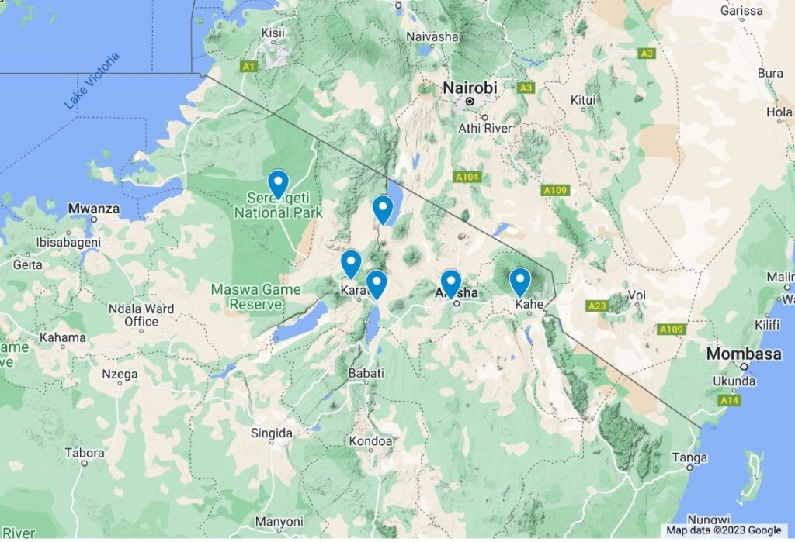Click the Map data ©2023 Google attribution

tap(724, 530)
